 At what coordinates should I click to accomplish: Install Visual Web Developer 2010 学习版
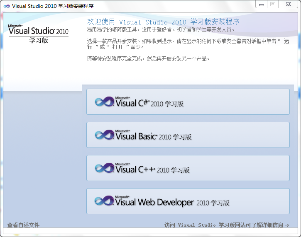click(x=188, y=201)
